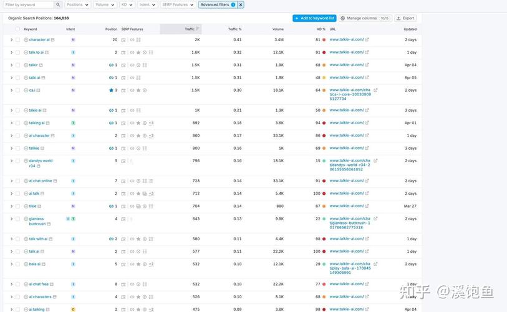Click Add to keyword list button
Viewport: 507px width, 312px height.
[x=314, y=19]
